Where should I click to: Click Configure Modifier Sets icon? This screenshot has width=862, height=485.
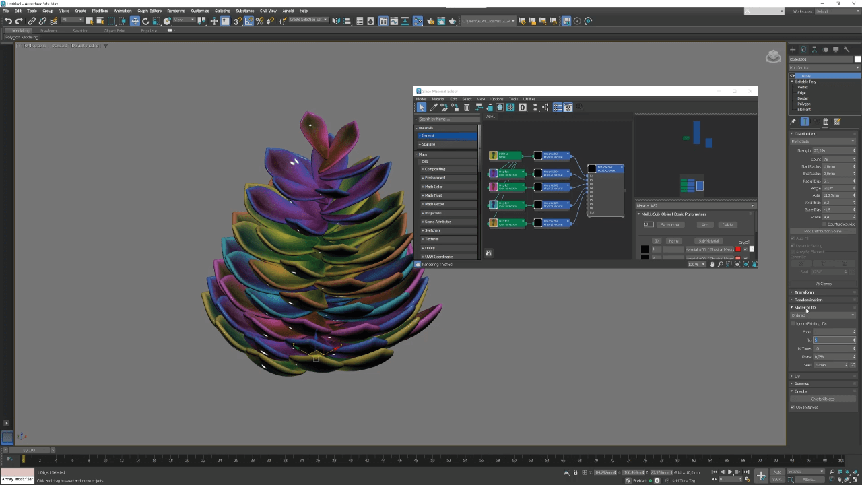pyautogui.click(x=837, y=122)
